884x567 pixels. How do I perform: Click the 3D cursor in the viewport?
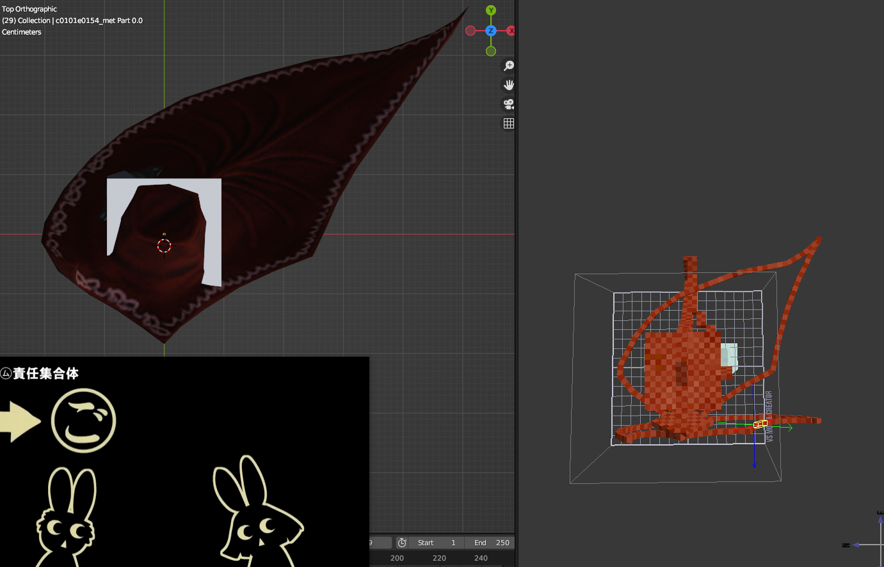164,245
